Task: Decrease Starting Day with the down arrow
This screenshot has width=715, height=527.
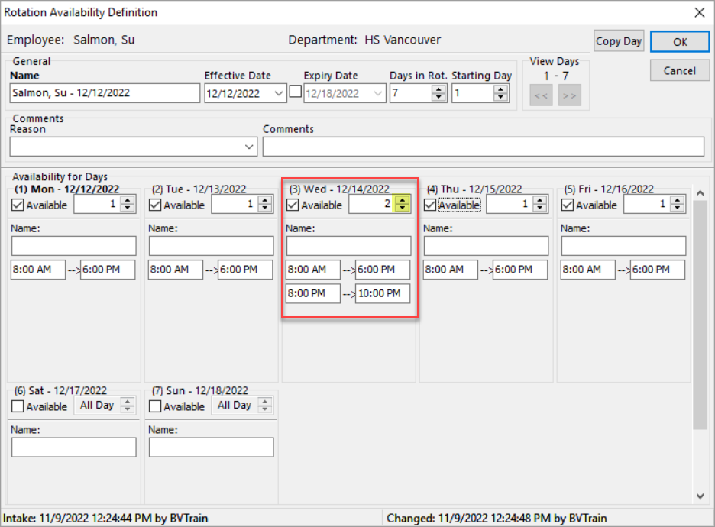Action: point(503,96)
